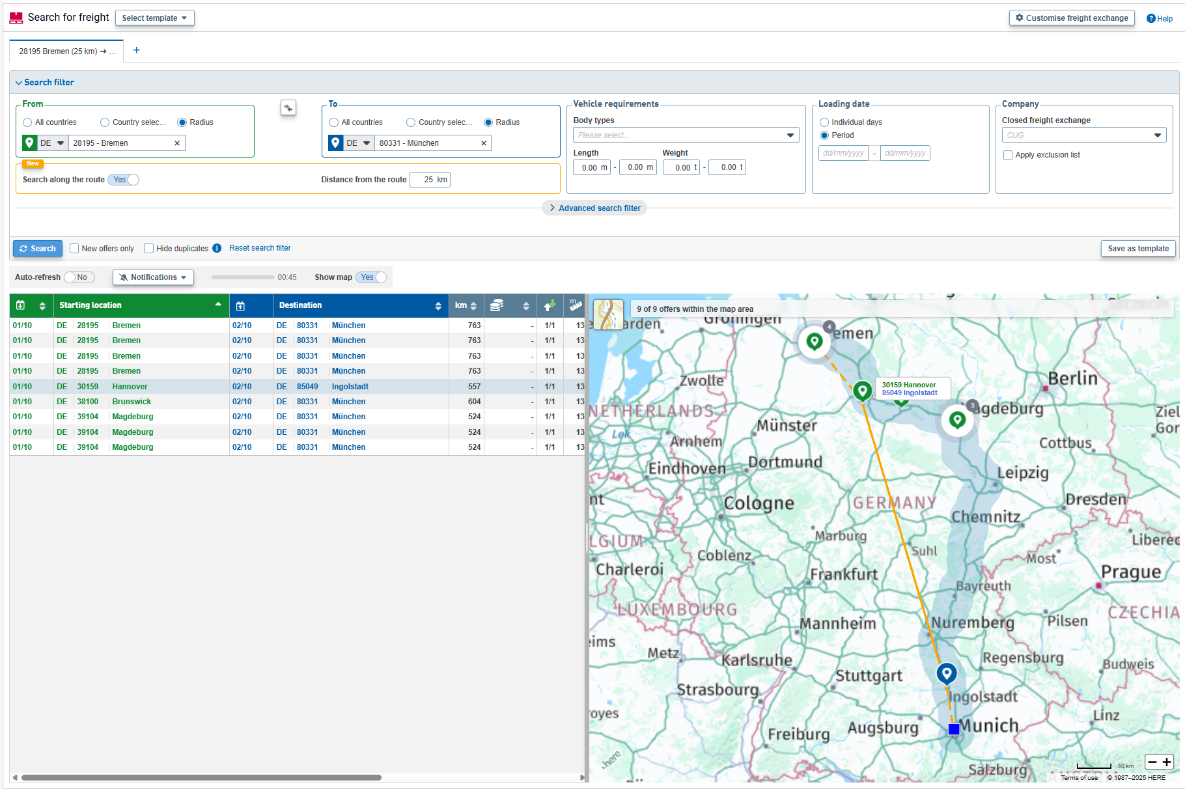Click the map layers thumbnail icon
This screenshot has height=789, width=1185.
[608, 314]
